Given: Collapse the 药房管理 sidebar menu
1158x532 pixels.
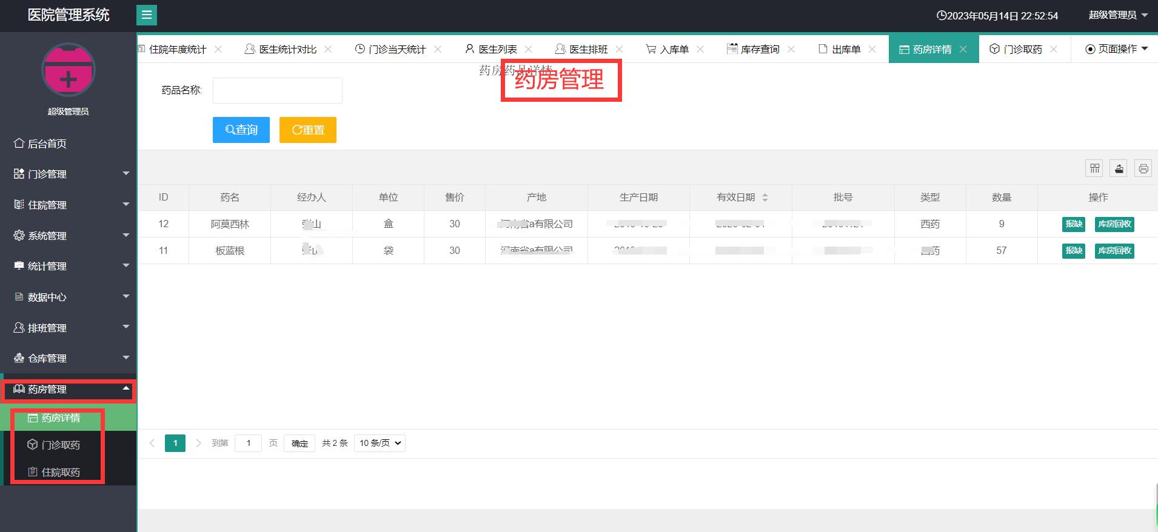Looking at the screenshot, I should (x=68, y=389).
